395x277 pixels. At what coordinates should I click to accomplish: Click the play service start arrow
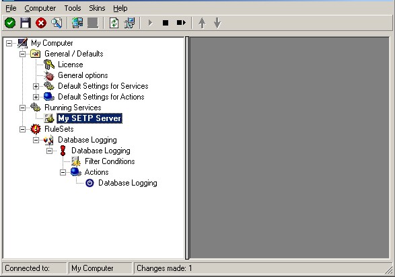point(150,23)
